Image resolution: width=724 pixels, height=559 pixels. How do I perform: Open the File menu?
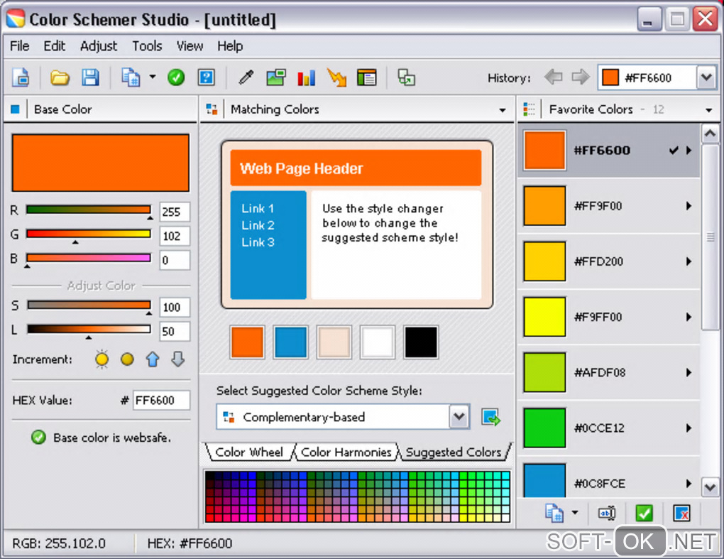click(20, 46)
